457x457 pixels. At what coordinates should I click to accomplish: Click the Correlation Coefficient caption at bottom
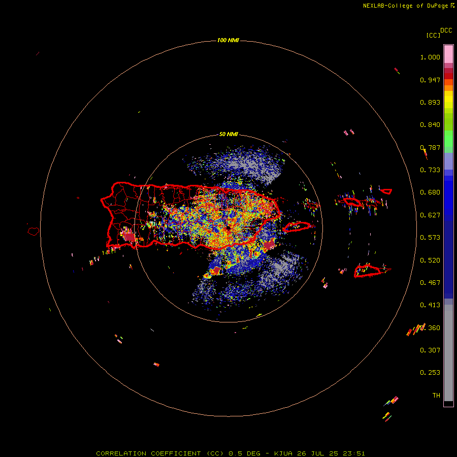(230, 453)
